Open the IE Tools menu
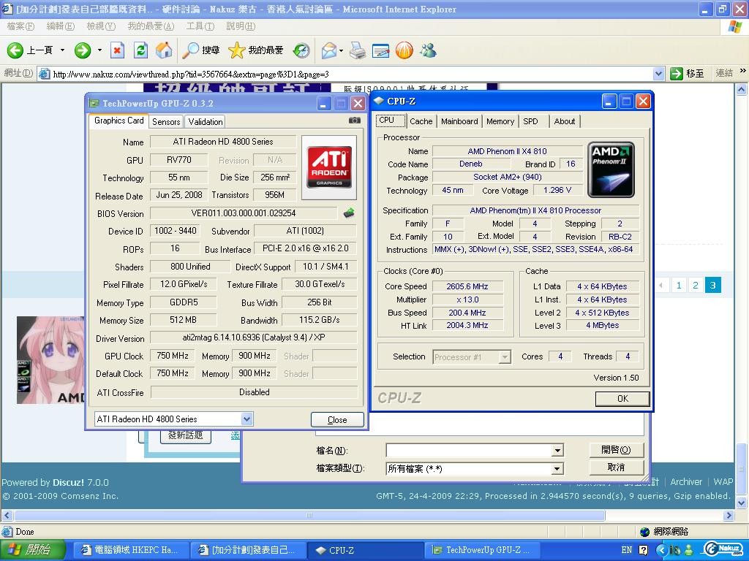This screenshot has height=561, width=749. pyautogui.click(x=200, y=26)
